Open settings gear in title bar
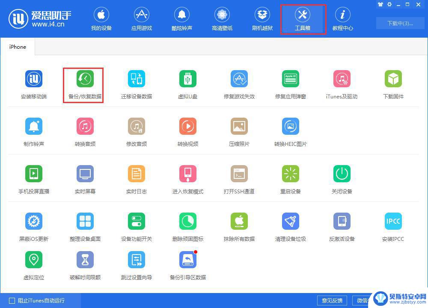 (389, 4)
